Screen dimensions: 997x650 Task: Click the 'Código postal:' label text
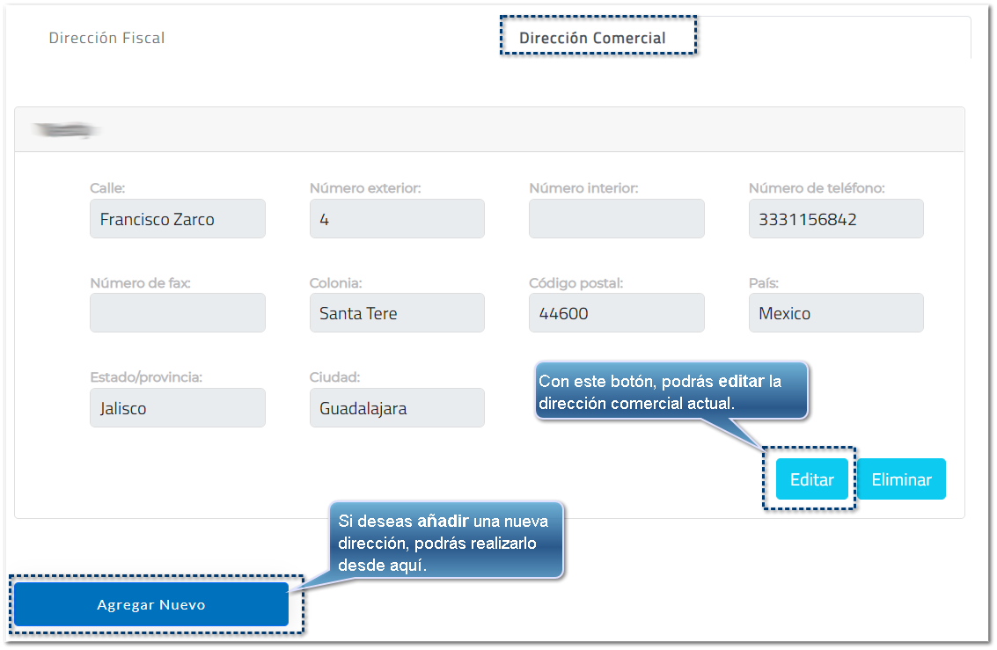[x=575, y=283]
